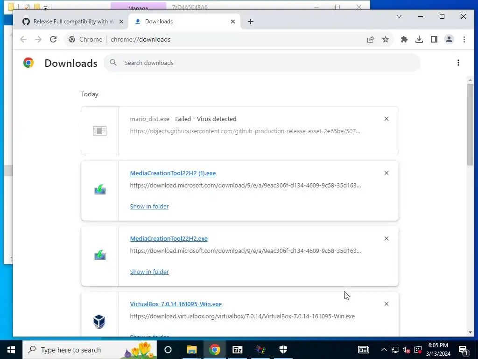Close the GitHub Release tab
The image size is (478, 359).
pyautogui.click(x=121, y=22)
